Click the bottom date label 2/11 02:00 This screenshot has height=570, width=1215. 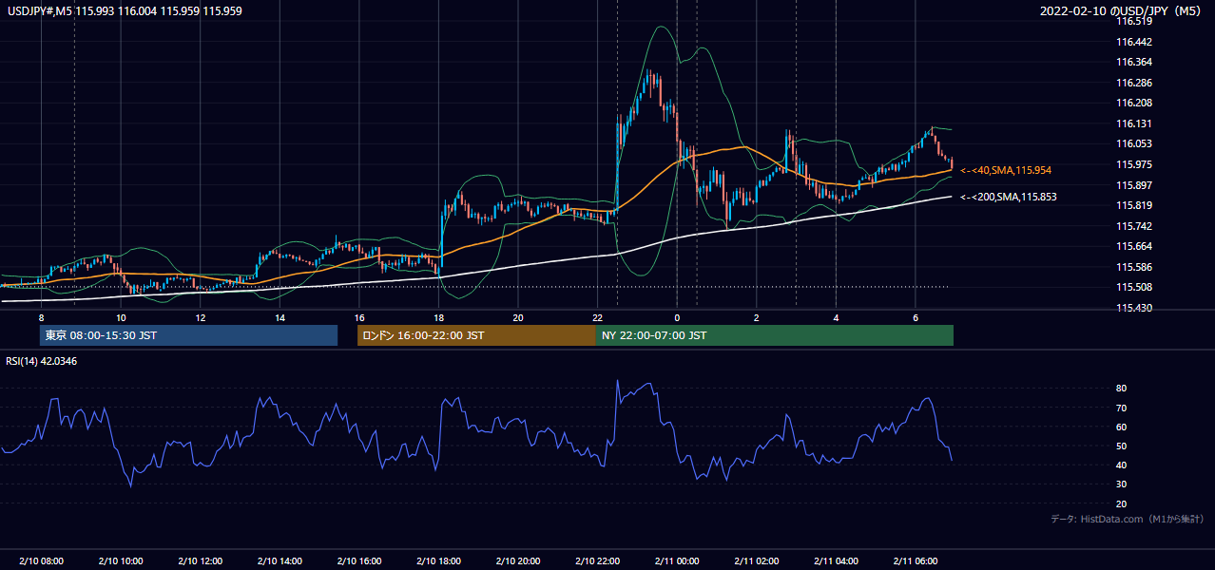pyautogui.click(x=756, y=561)
